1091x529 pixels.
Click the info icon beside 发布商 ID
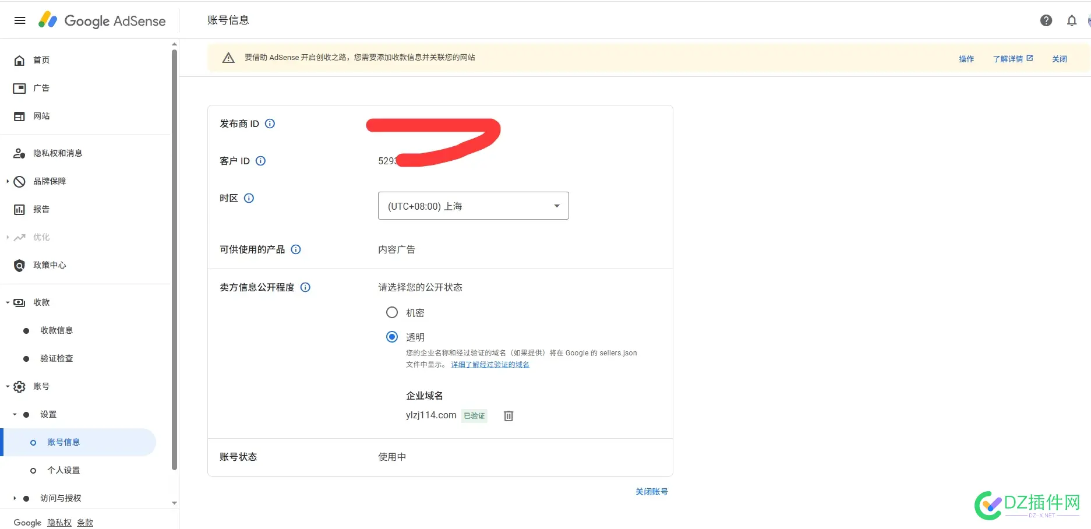[x=270, y=124]
